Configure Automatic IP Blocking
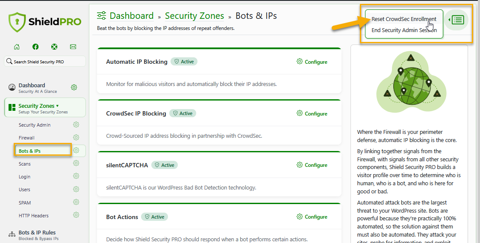 click(312, 62)
